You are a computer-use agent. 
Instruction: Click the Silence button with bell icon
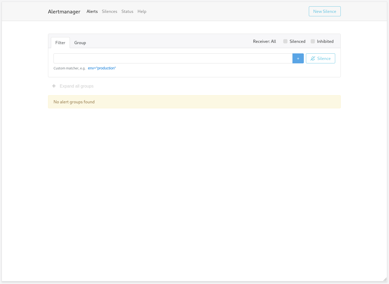coord(320,58)
